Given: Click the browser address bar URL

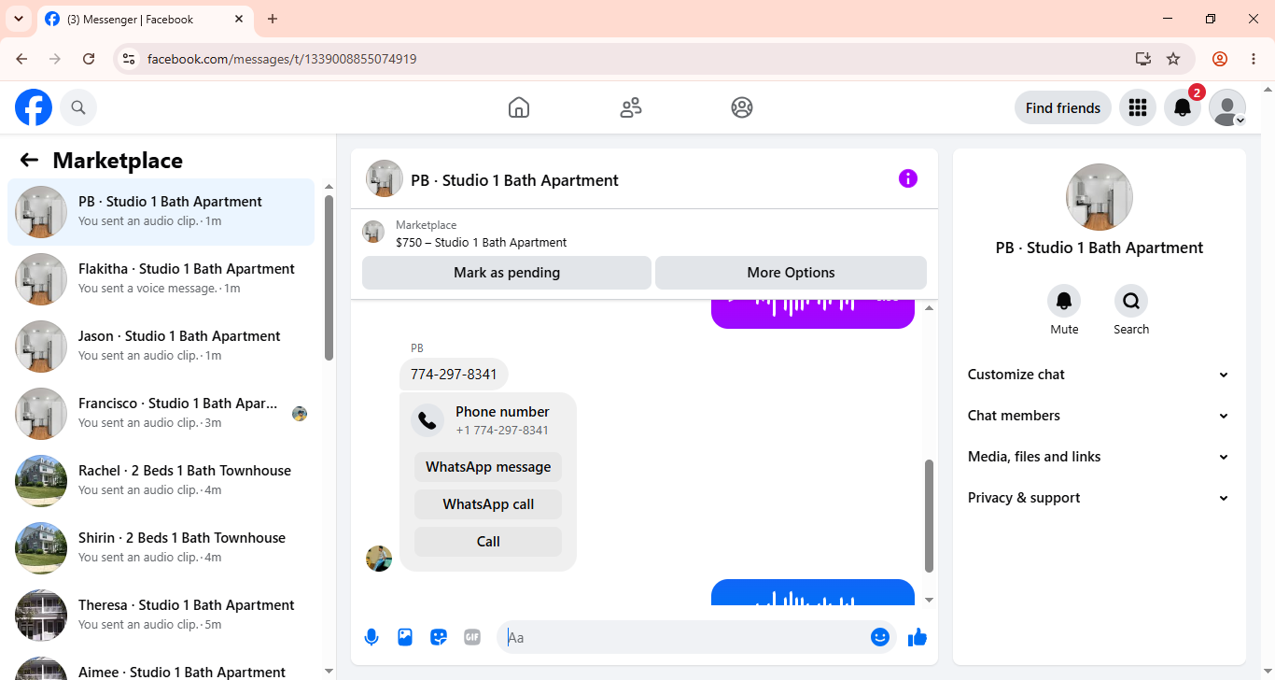Looking at the screenshot, I should [x=282, y=59].
